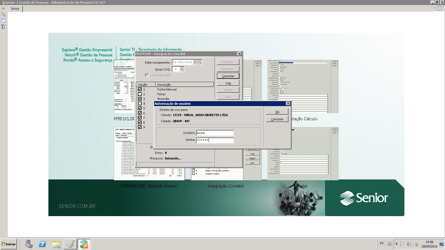Click the Descrição column header
Screen dimensions: 445x250
[185, 85]
